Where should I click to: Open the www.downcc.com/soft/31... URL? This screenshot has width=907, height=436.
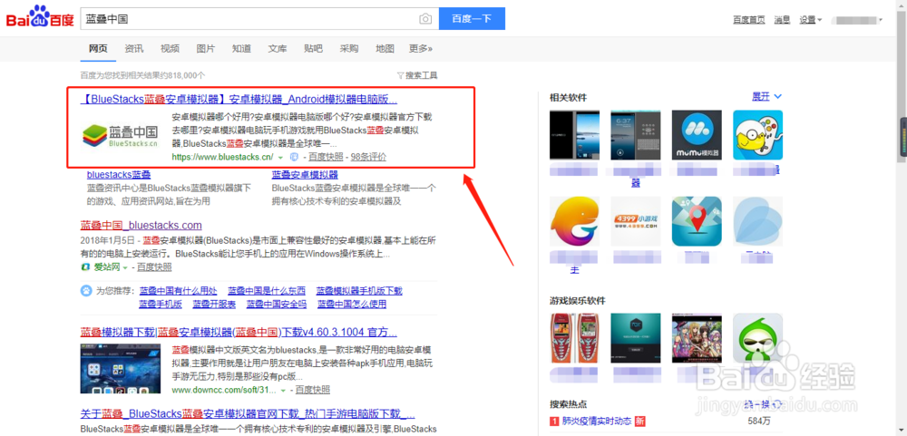[x=224, y=390]
